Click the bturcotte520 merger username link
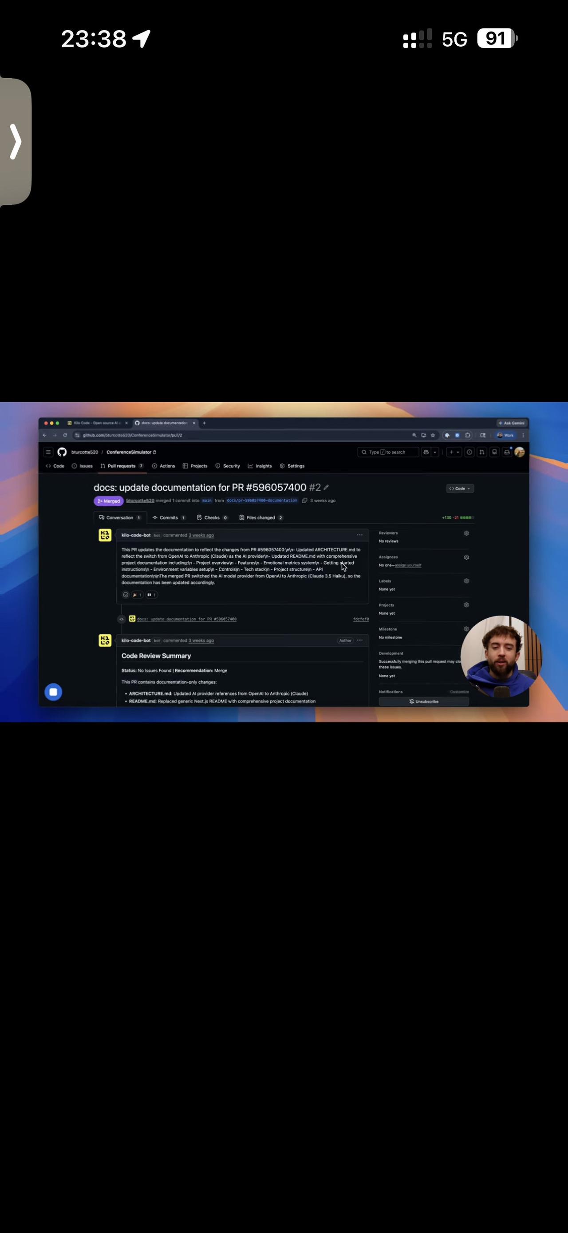568x1233 pixels. (x=140, y=500)
